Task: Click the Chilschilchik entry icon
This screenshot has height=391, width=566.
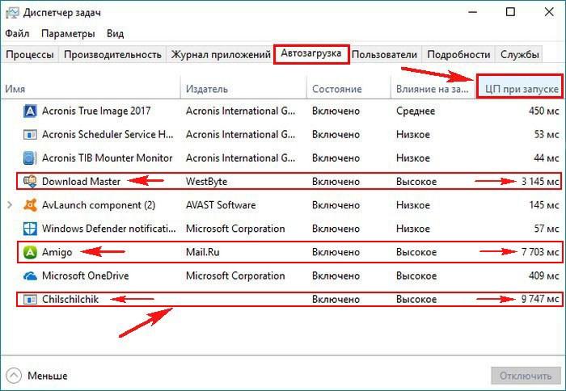Action: 30,300
